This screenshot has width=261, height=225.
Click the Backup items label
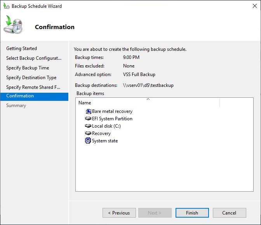tap(90, 93)
